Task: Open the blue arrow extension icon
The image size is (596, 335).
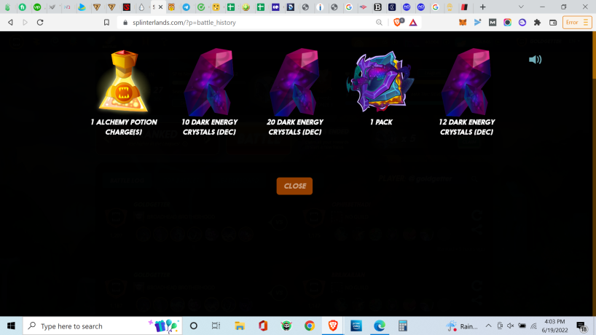Action: pos(477,23)
